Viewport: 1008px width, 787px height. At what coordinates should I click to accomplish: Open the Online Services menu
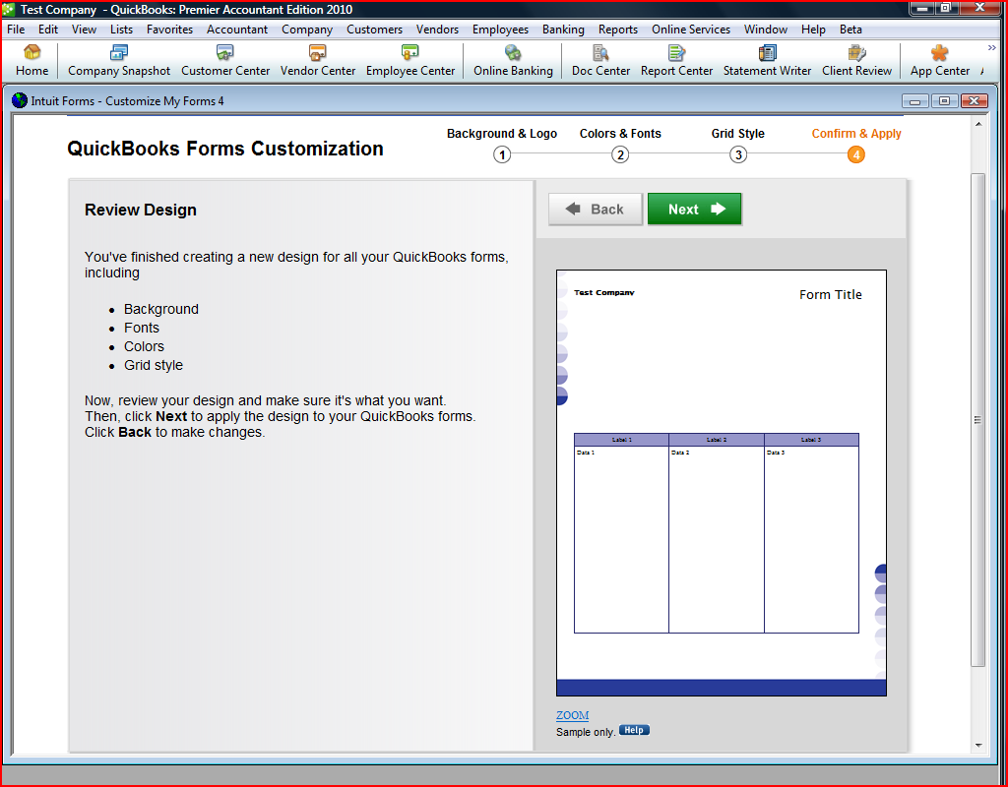(x=690, y=30)
